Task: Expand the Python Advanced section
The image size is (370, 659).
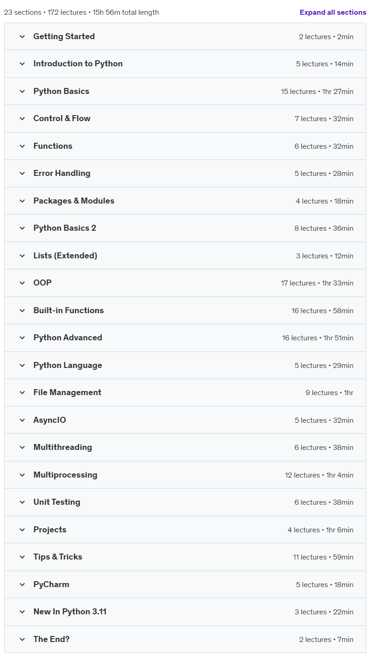Action: point(185,338)
